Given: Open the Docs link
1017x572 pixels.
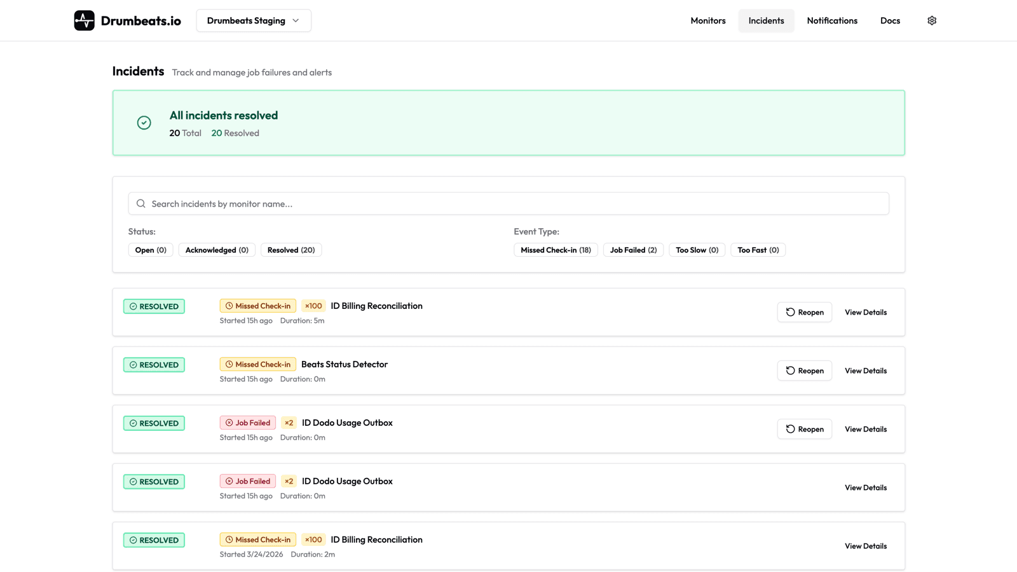Looking at the screenshot, I should [x=890, y=20].
